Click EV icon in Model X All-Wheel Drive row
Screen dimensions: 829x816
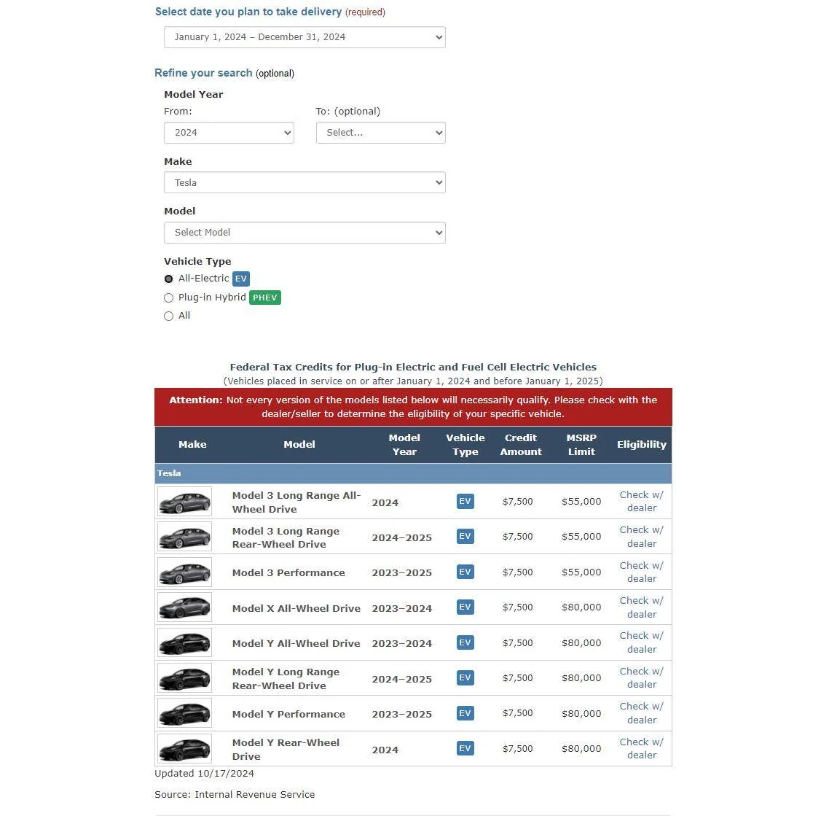click(x=465, y=607)
